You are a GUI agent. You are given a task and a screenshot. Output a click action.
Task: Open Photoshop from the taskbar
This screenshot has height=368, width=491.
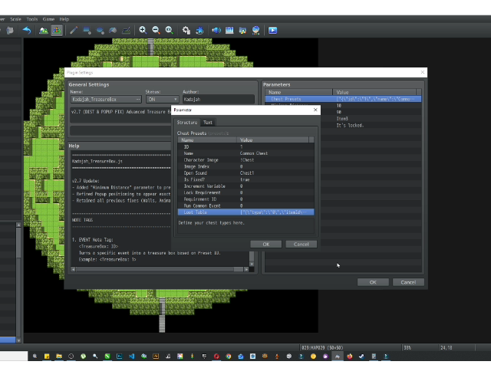tap(120, 356)
